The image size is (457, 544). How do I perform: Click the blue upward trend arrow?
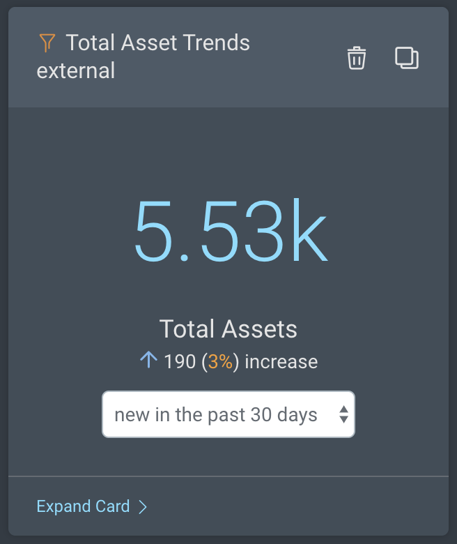(x=148, y=361)
